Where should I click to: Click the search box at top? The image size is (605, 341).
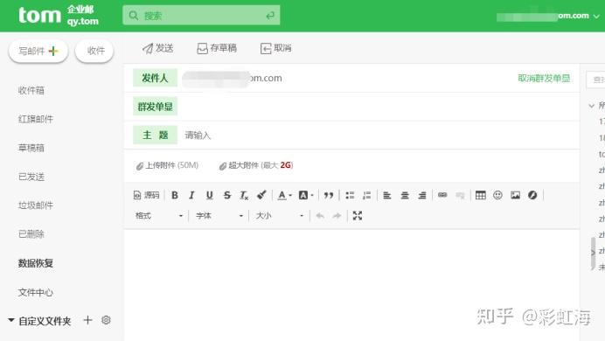(201, 16)
